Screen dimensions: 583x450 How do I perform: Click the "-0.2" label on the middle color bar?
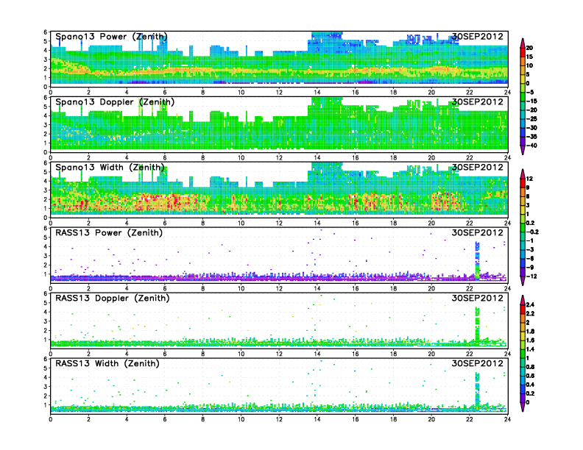[532, 232]
